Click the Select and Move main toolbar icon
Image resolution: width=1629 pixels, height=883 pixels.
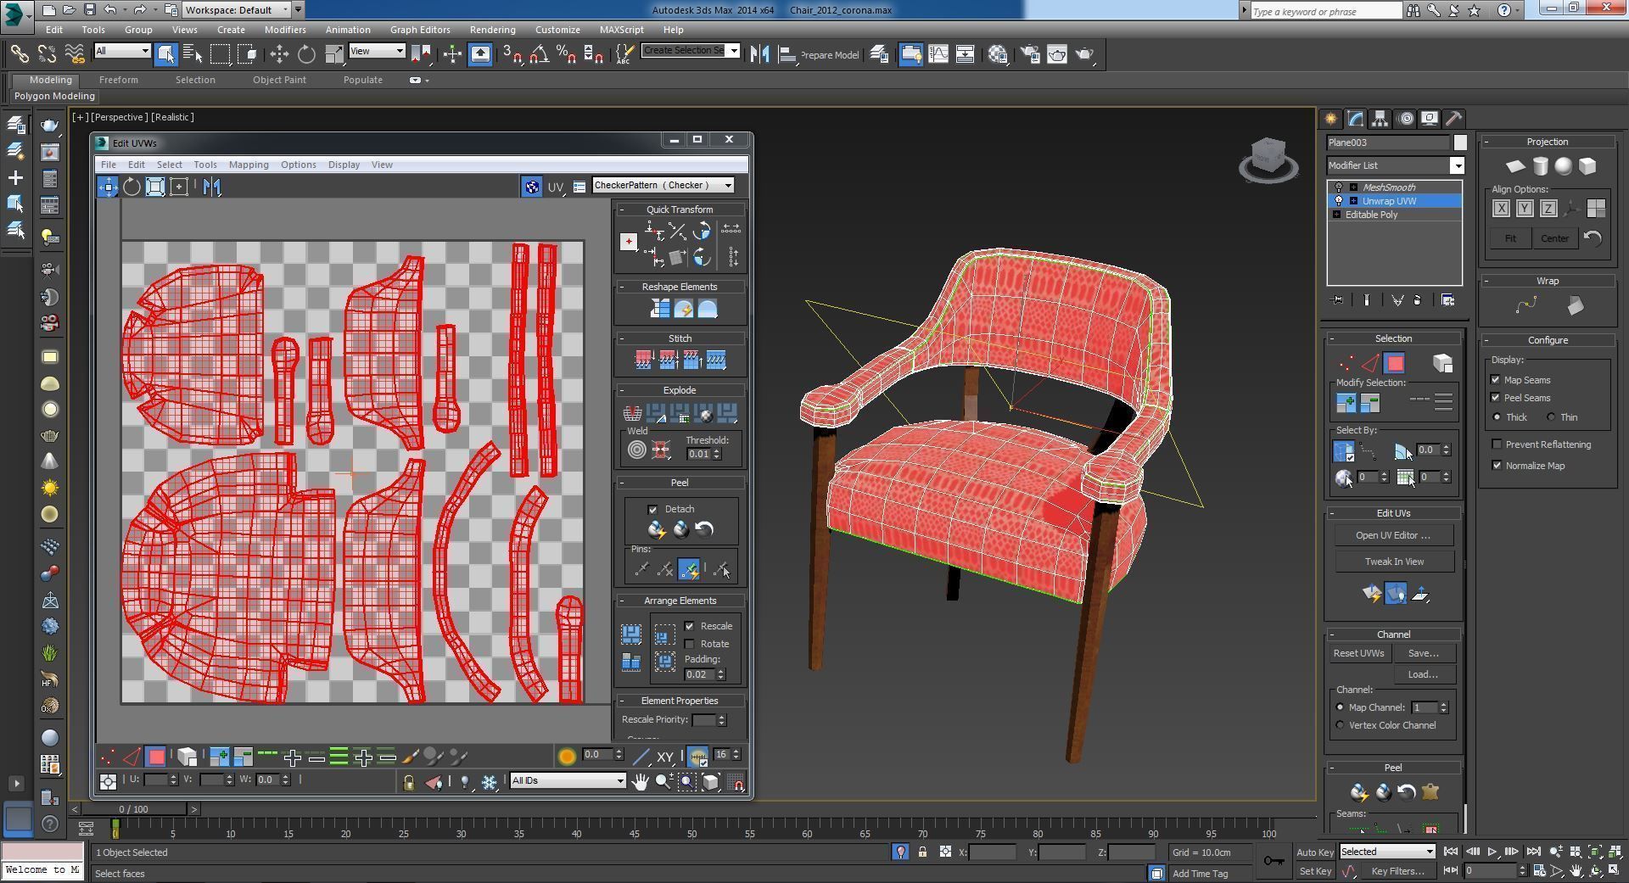(x=279, y=55)
